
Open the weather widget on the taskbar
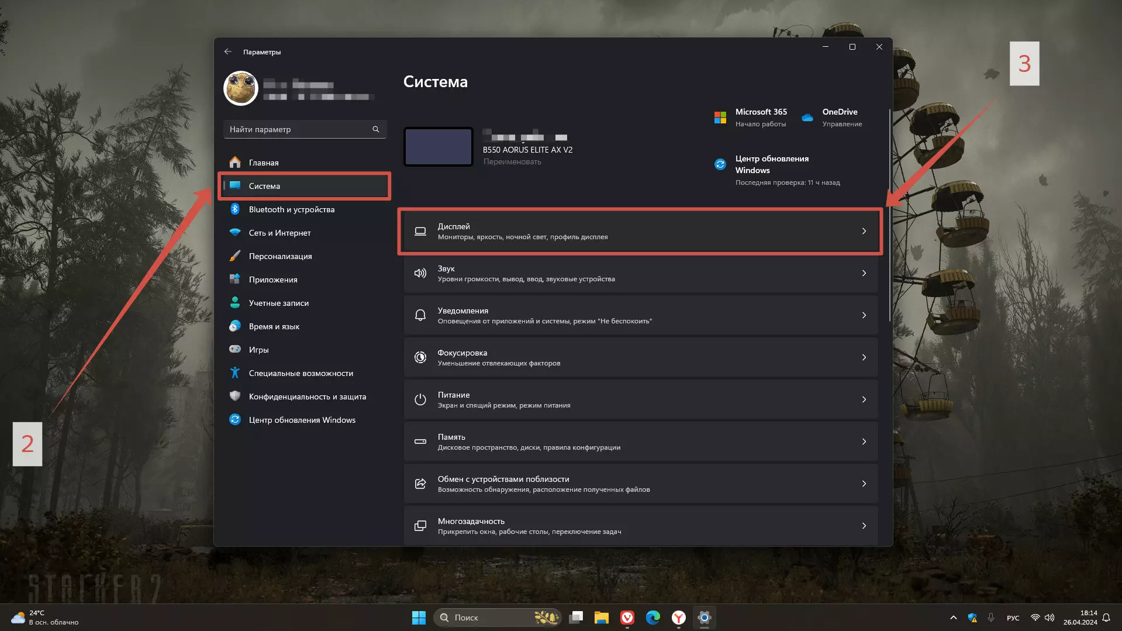[44, 618]
